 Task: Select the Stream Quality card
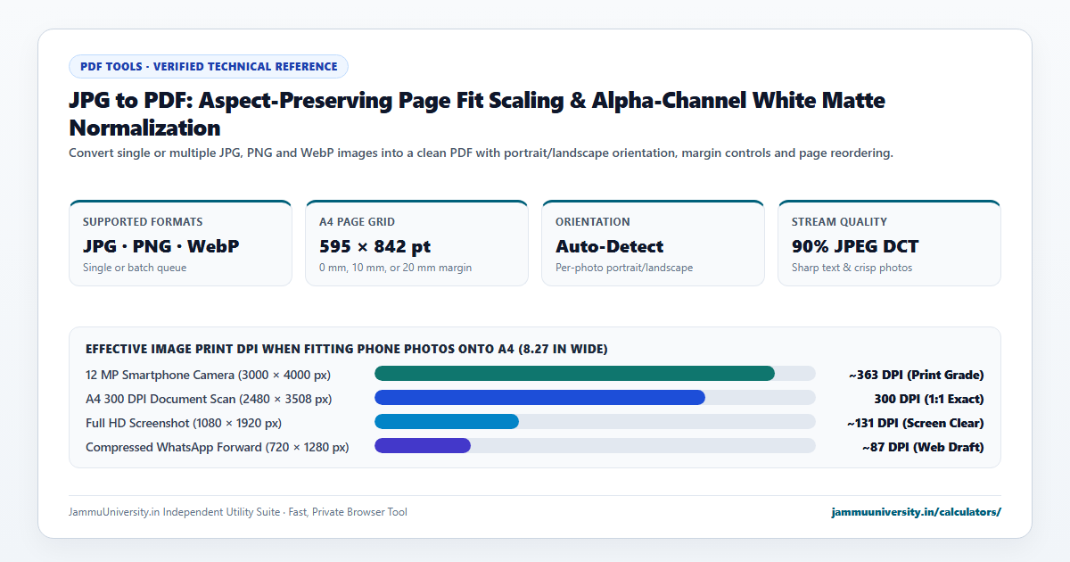[889, 243]
